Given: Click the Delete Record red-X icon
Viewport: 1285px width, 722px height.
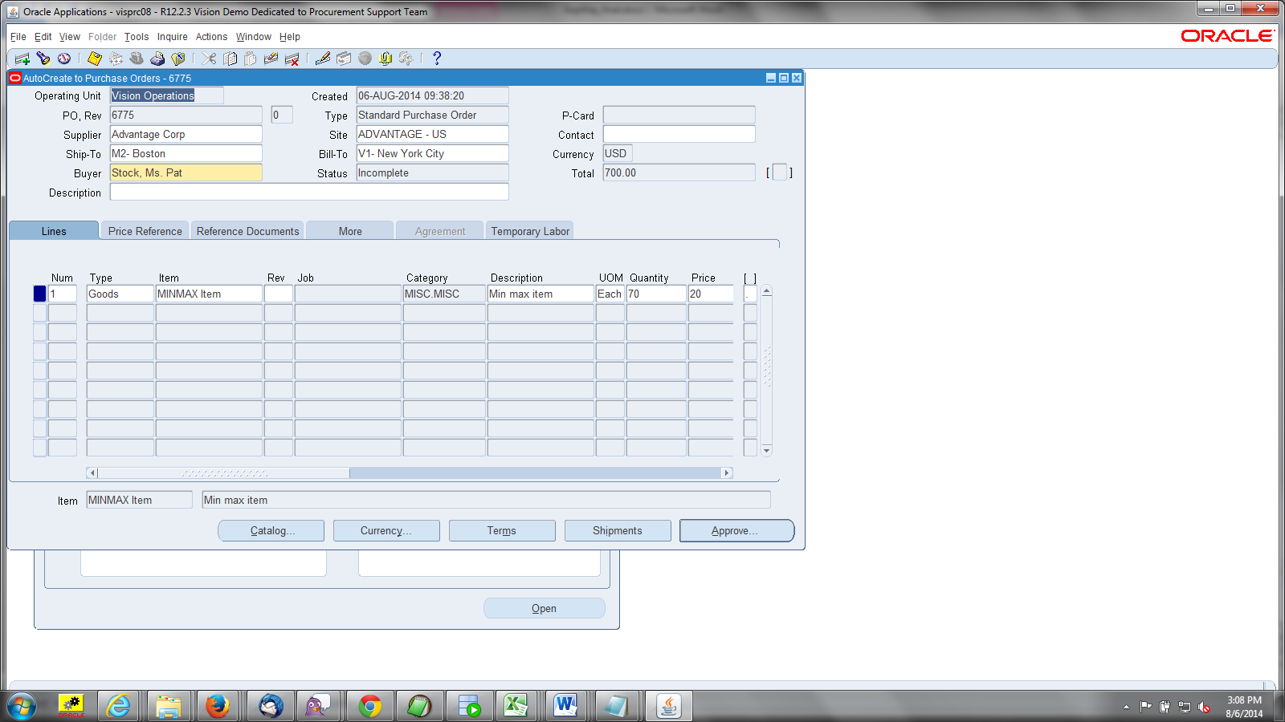Looking at the screenshot, I should pos(292,59).
